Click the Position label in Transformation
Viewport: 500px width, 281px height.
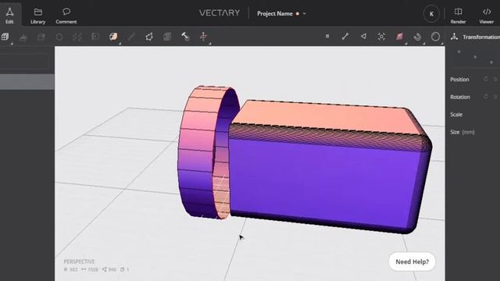click(x=459, y=80)
